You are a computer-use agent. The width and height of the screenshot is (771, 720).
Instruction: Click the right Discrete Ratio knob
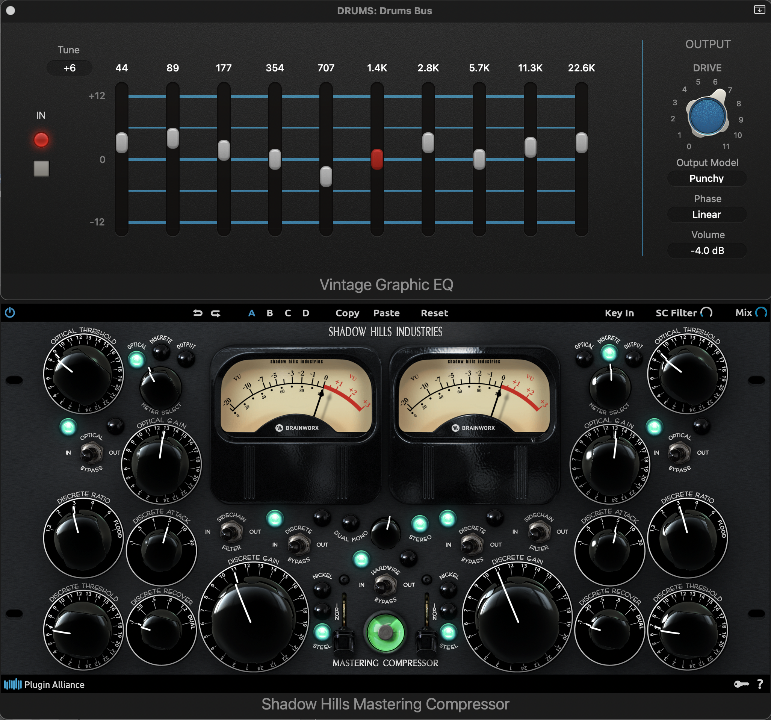[687, 538]
